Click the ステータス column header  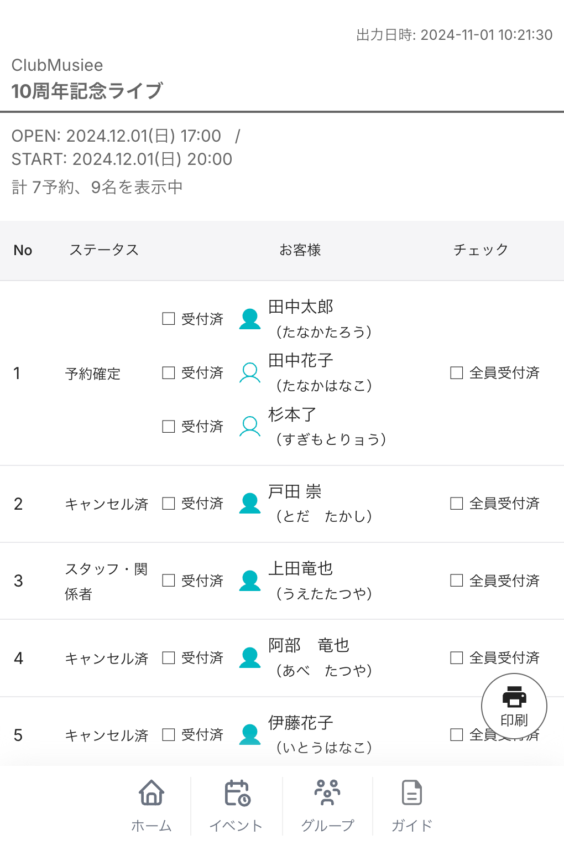[104, 250]
